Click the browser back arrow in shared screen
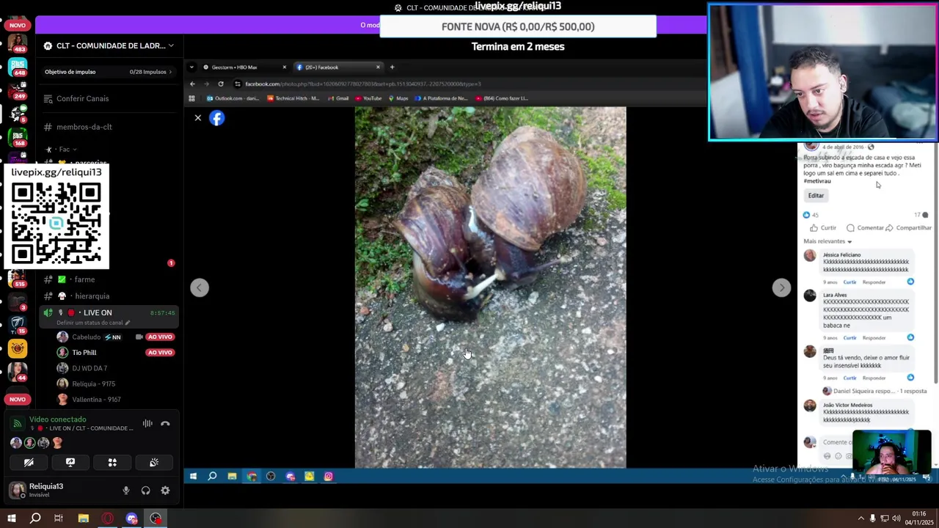This screenshot has width=939, height=528. click(192, 84)
